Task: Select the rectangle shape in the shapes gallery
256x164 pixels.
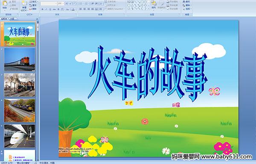Action: (142, 2)
